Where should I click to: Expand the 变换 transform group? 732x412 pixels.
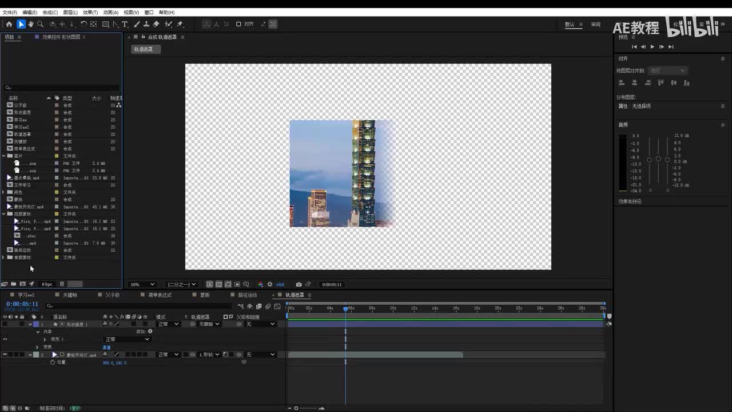tap(37, 347)
